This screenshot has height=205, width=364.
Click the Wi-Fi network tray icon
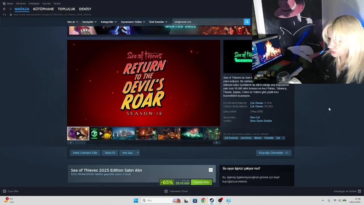click(335, 200)
